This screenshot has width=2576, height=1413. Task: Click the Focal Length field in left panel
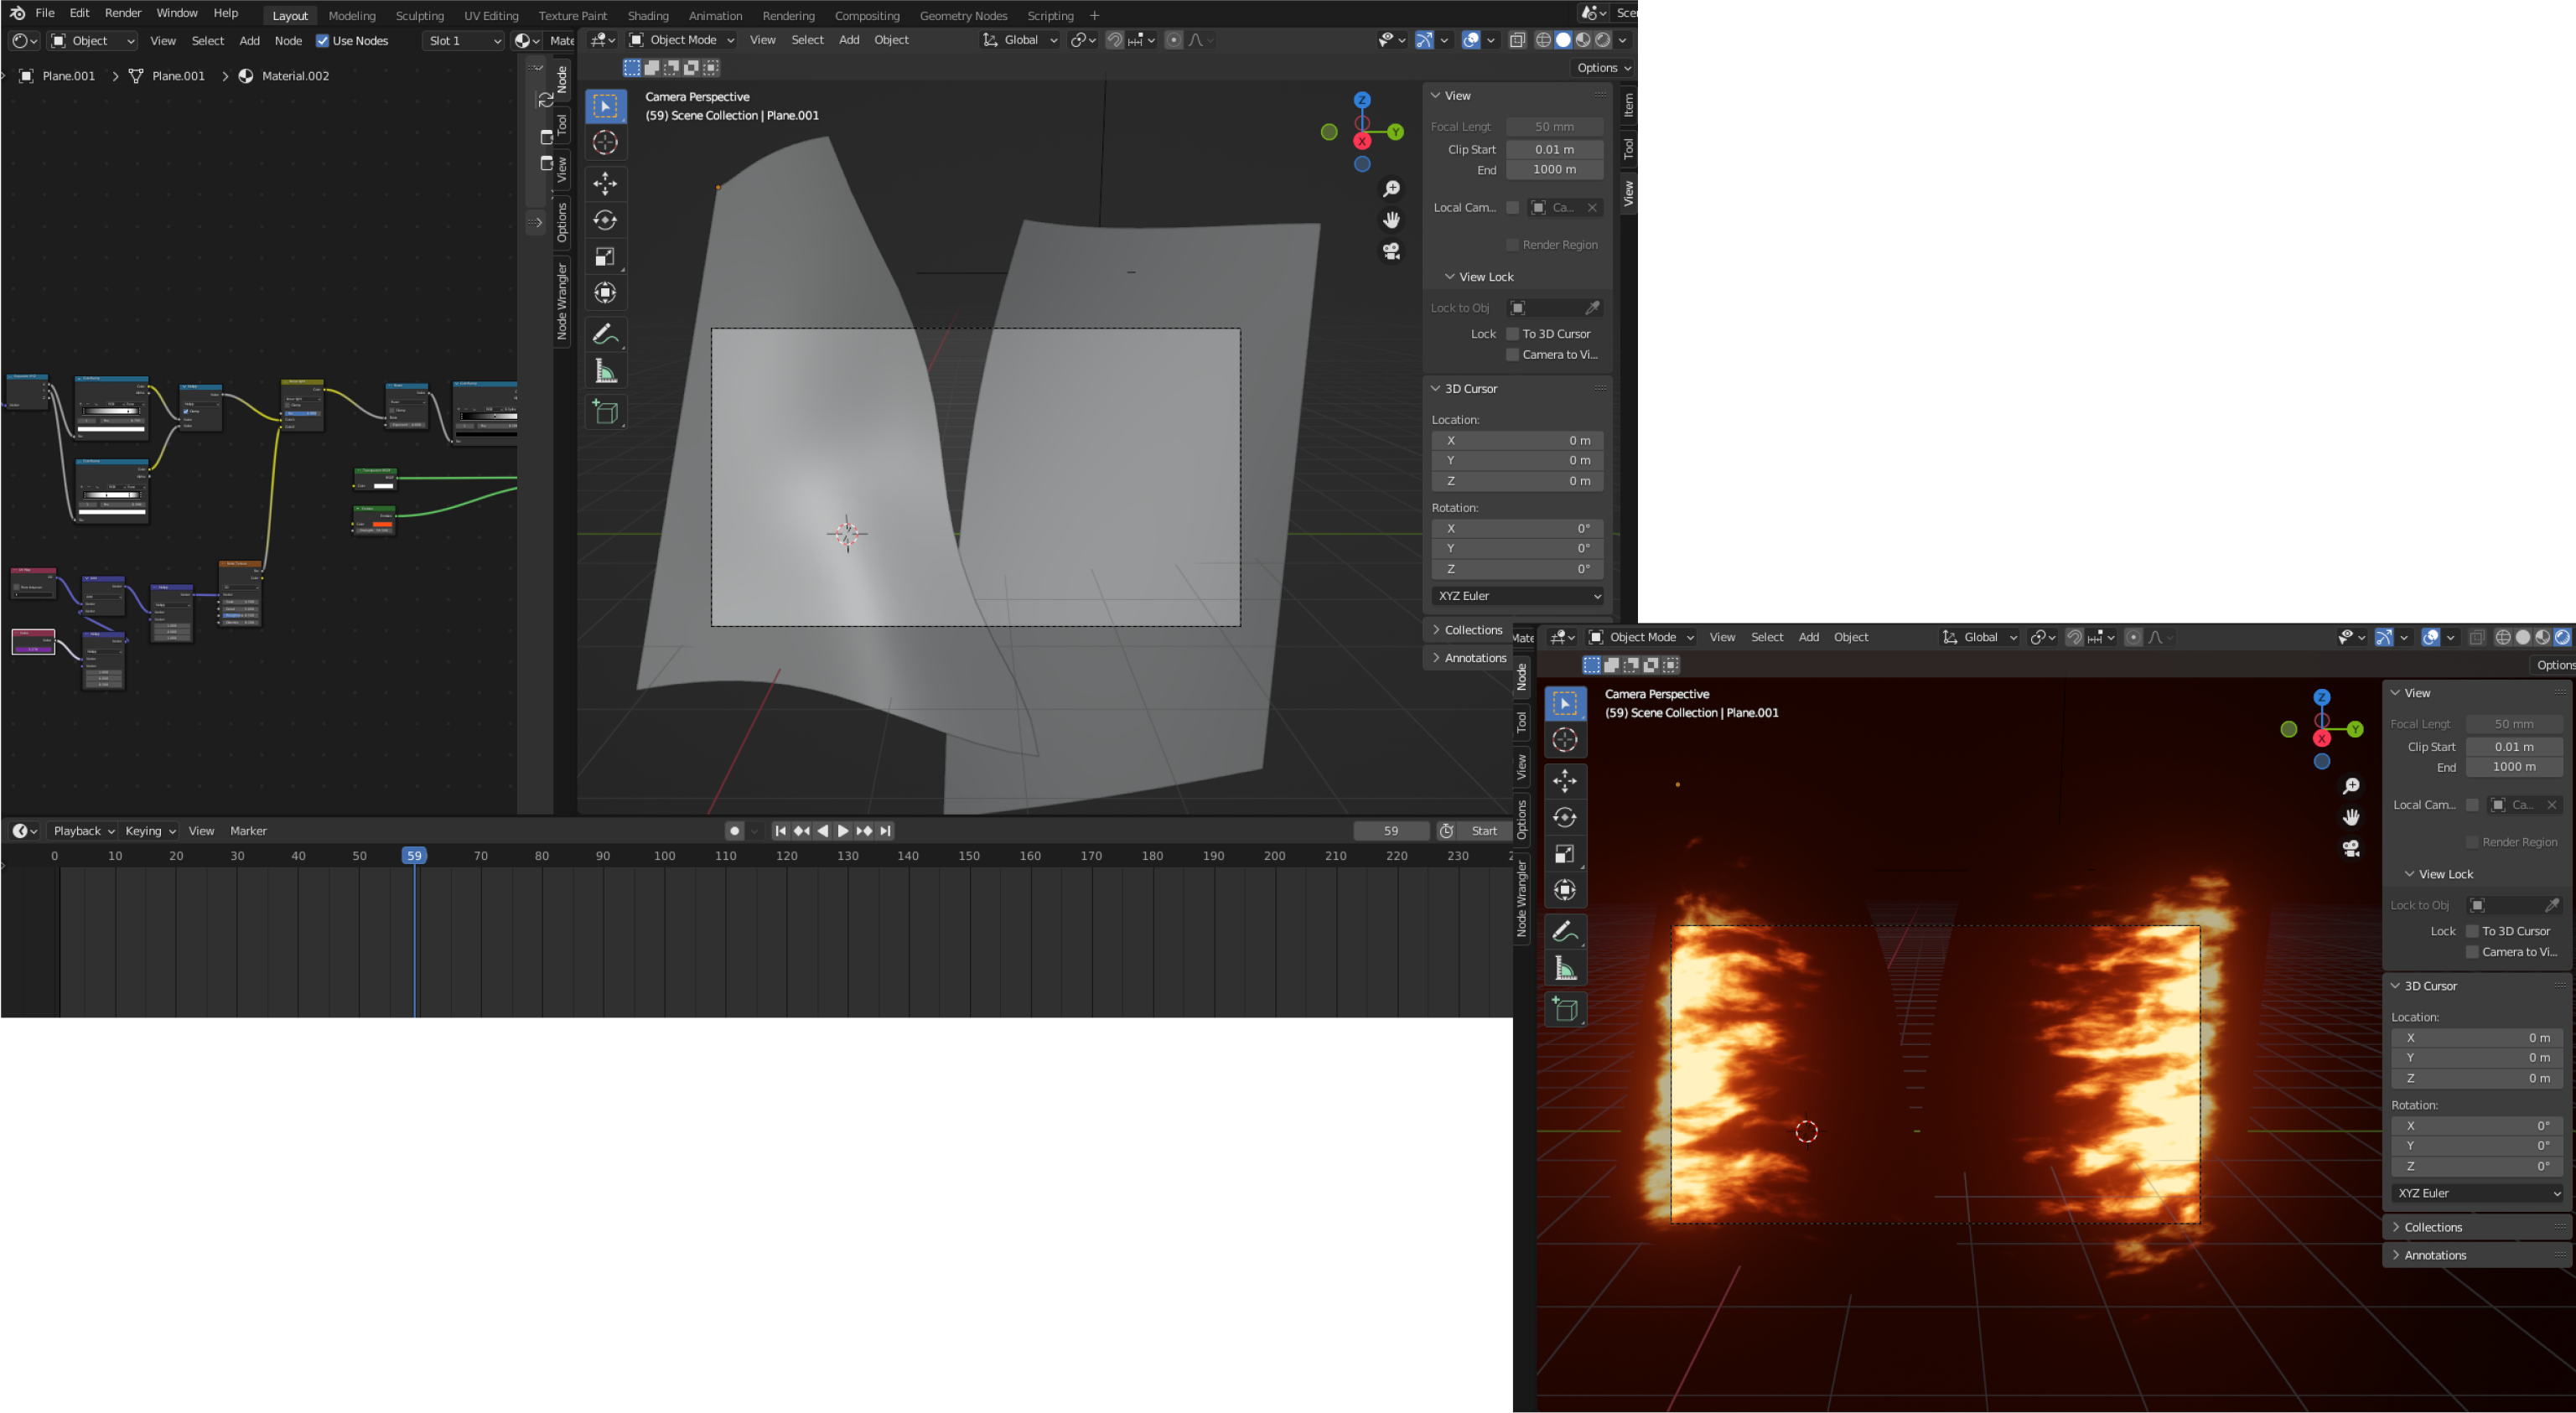pos(1554,127)
